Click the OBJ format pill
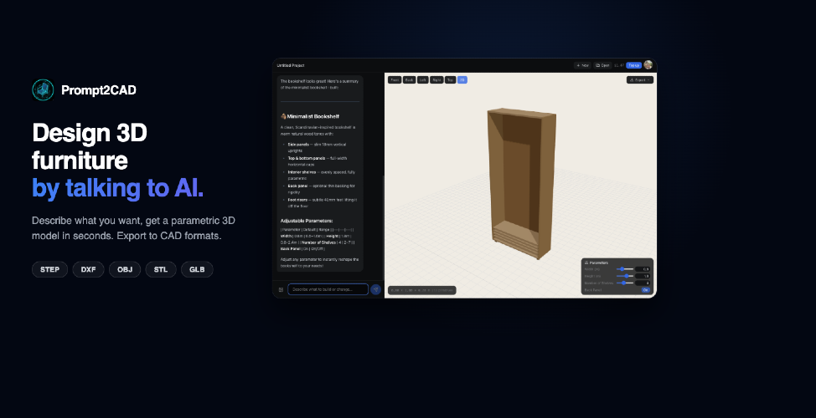The width and height of the screenshot is (816, 418). [125, 269]
